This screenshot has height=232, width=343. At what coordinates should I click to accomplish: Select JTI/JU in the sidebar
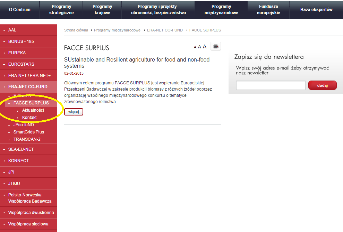[x=28, y=183]
